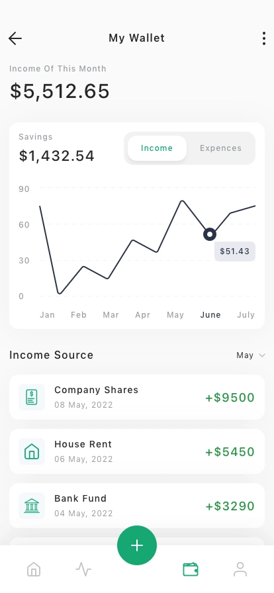The width and height of the screenshot is (274, 593).
Task: Expand the May month dropdown
Action: [x=251, y=355]
